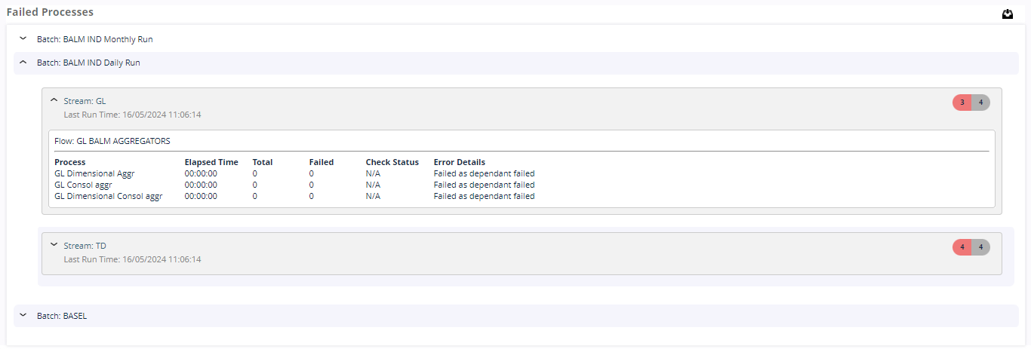Image resolution: width=1031 pixels, height=349 pixels.
Task: Collapse the Stream: GL section
Action: tap(54, 99)
